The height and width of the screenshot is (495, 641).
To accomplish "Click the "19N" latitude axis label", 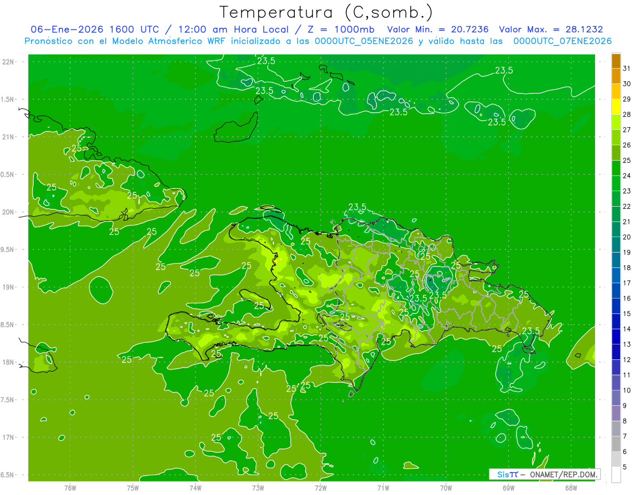I will (x=9, y=287).
